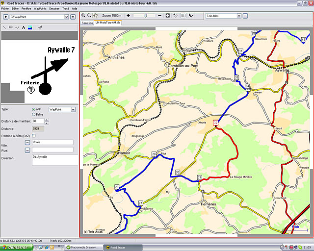Switch to the LM-MotoTour-AM.trb tab

click(x=108, y=23)
